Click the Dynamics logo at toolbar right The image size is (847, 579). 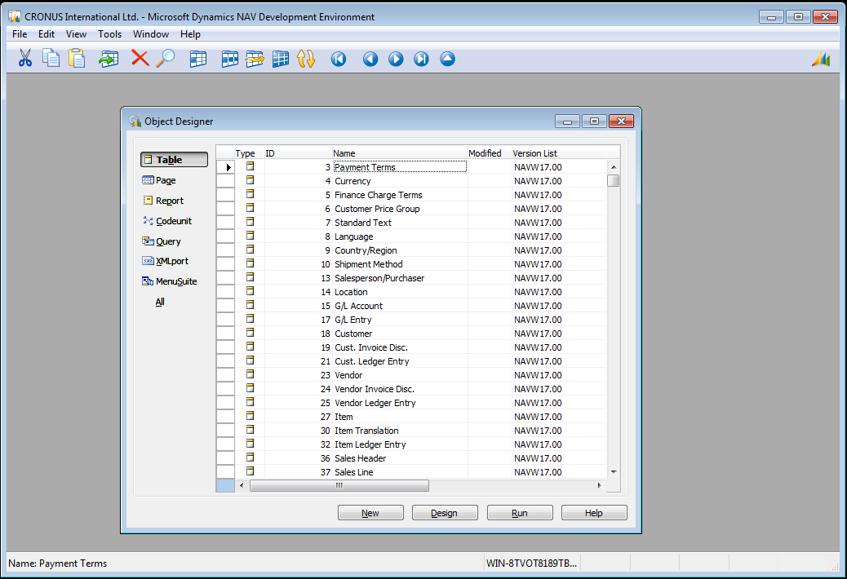coord(821,59)
